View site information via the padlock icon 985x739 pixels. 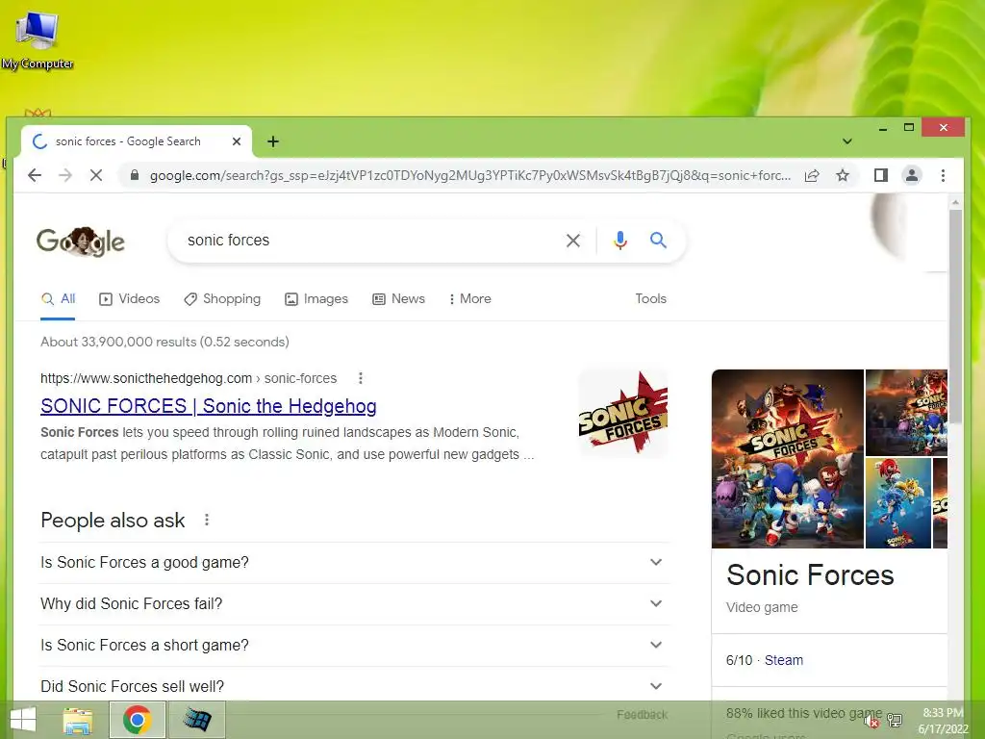click(x=134, y=175)
